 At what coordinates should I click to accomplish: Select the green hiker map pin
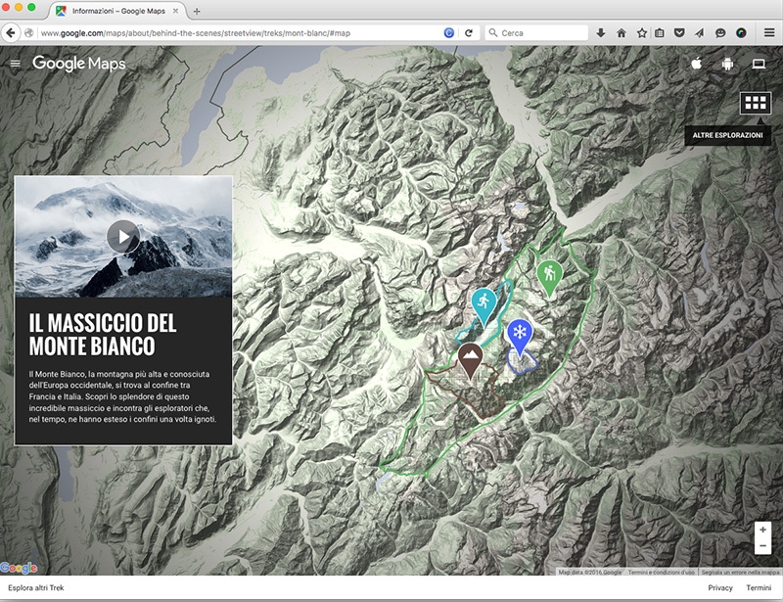pyautogui.click(x=549, y=278)
